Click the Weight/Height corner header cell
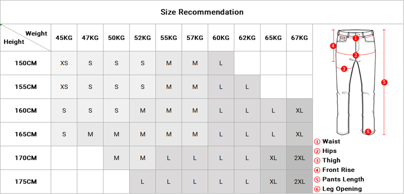Screen dimensions: 404x194 26,38
